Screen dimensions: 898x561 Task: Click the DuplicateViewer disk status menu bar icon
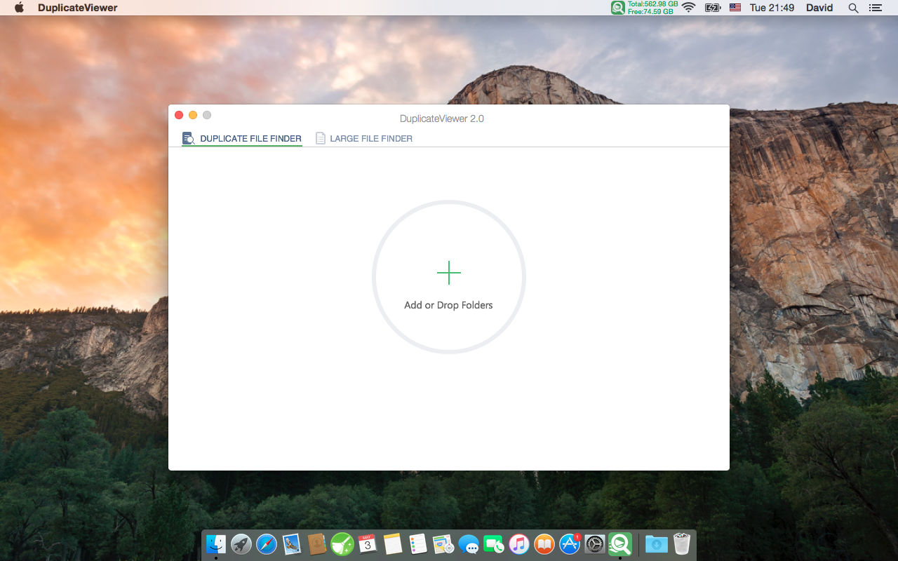[x=618, y=8]
